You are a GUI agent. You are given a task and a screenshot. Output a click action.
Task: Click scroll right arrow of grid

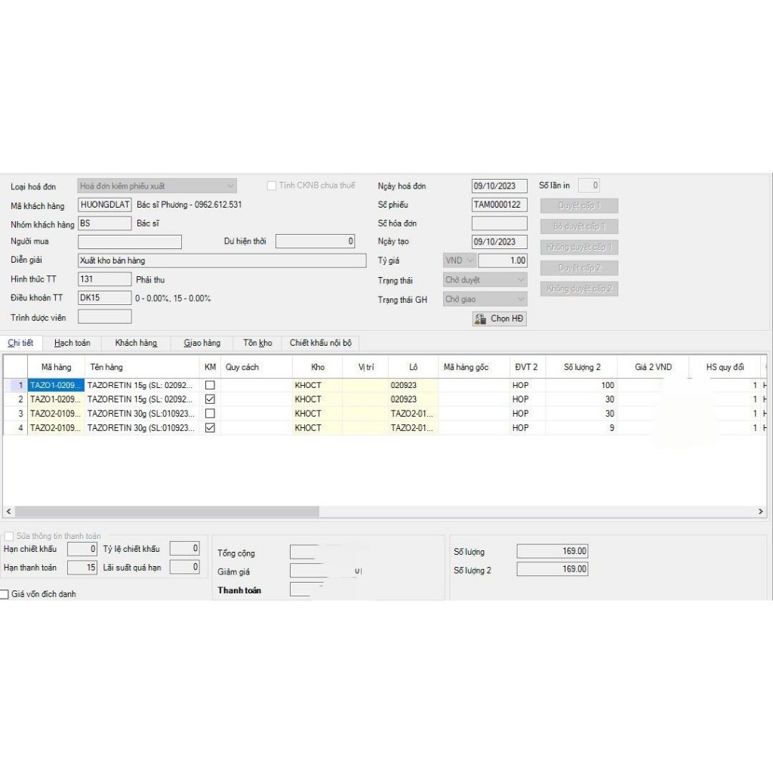pos(761,512)
